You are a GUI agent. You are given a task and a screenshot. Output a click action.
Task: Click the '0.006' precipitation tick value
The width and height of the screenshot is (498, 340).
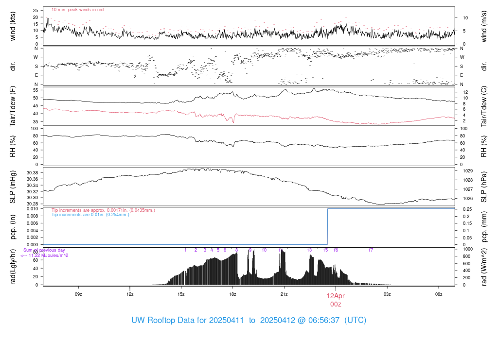[33, 223]
